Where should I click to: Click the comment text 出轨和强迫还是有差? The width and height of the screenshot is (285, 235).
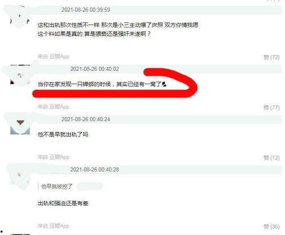click(63, 203)
